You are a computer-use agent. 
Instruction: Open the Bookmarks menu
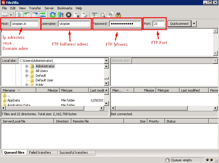pyautogui.click(x=65, y=8)
